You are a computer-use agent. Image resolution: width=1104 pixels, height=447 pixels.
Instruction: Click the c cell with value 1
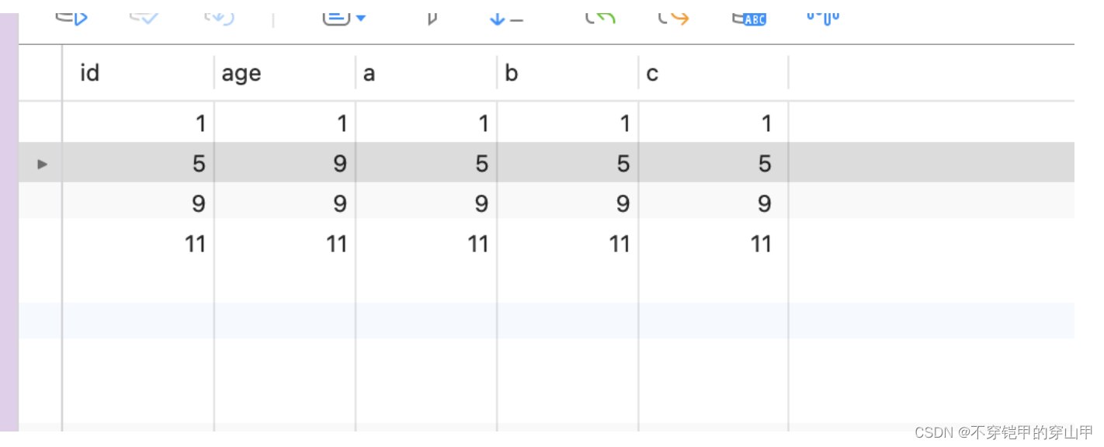click(x=713, y=123)
